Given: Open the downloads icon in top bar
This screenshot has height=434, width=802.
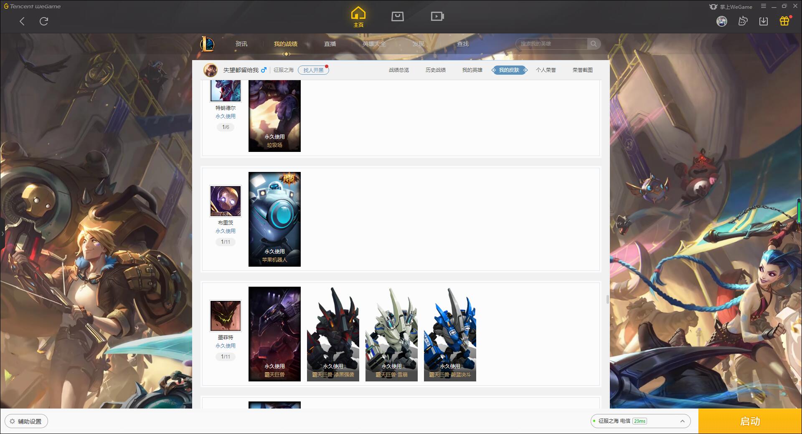Looking at the screenshot, I should coord(764,21).
